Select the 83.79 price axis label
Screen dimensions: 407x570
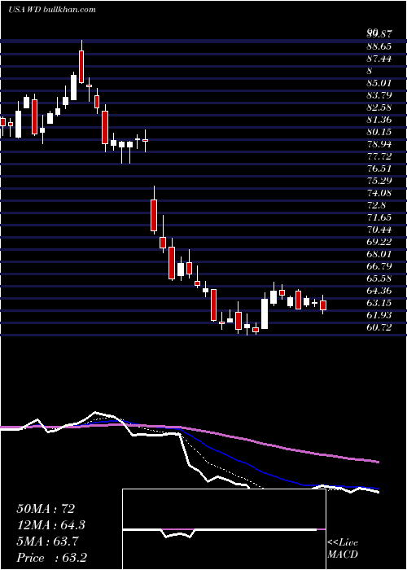(x=379, y=95)
